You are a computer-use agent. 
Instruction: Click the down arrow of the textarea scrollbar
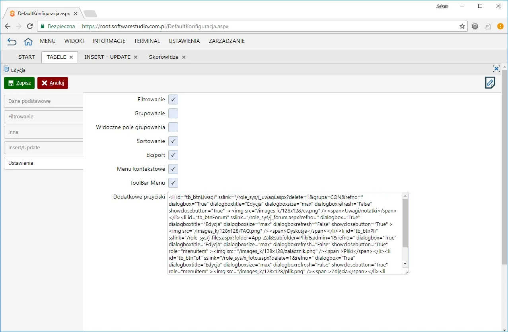405,264
